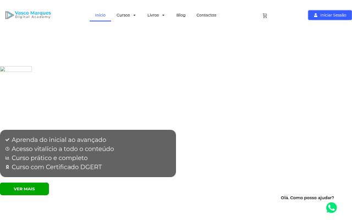Click 'Aprenda do inicial ao avançado' text
352x220 pixels.
click(59, 140)
